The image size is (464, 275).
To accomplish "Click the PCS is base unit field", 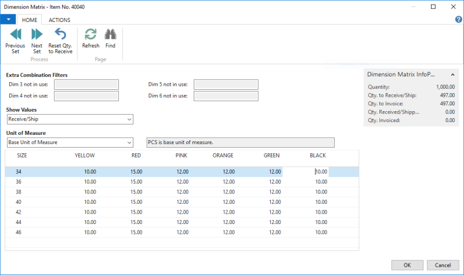I will [x=240, y=142].
